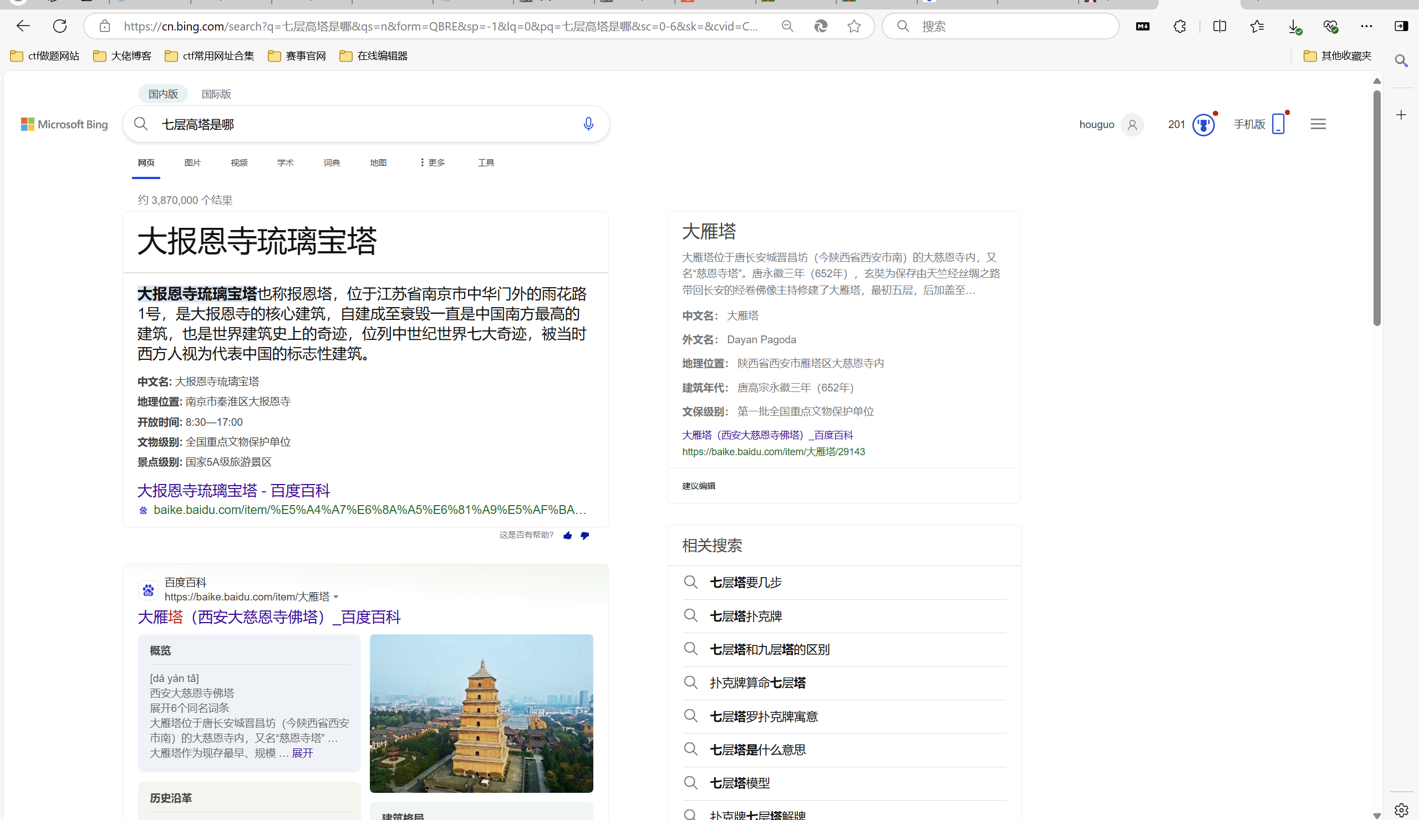Reload the page with the refresh icon
Screen dimensions: 1419x820
tap(60, 26)
